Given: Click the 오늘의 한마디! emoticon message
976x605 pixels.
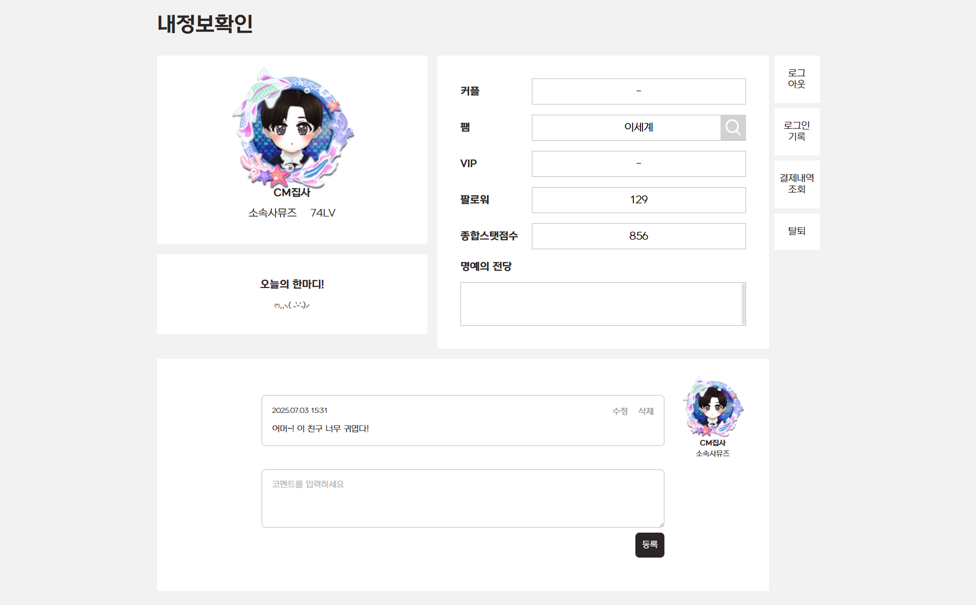Looking at the screenshot, I should 292,305.
